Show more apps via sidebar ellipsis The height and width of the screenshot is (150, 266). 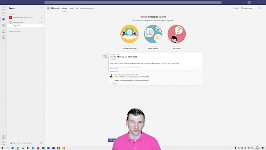coord(3,43)
